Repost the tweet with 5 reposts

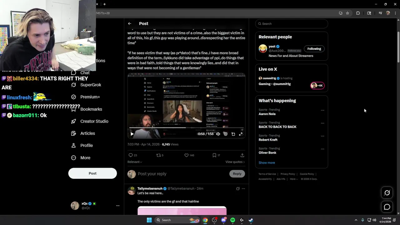click(x=160, y=155)
